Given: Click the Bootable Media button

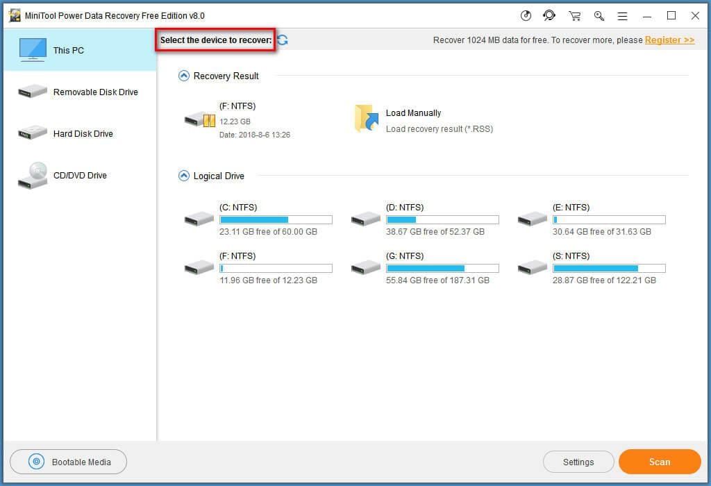Looking at the screenshot, I should tap(69, 462).
